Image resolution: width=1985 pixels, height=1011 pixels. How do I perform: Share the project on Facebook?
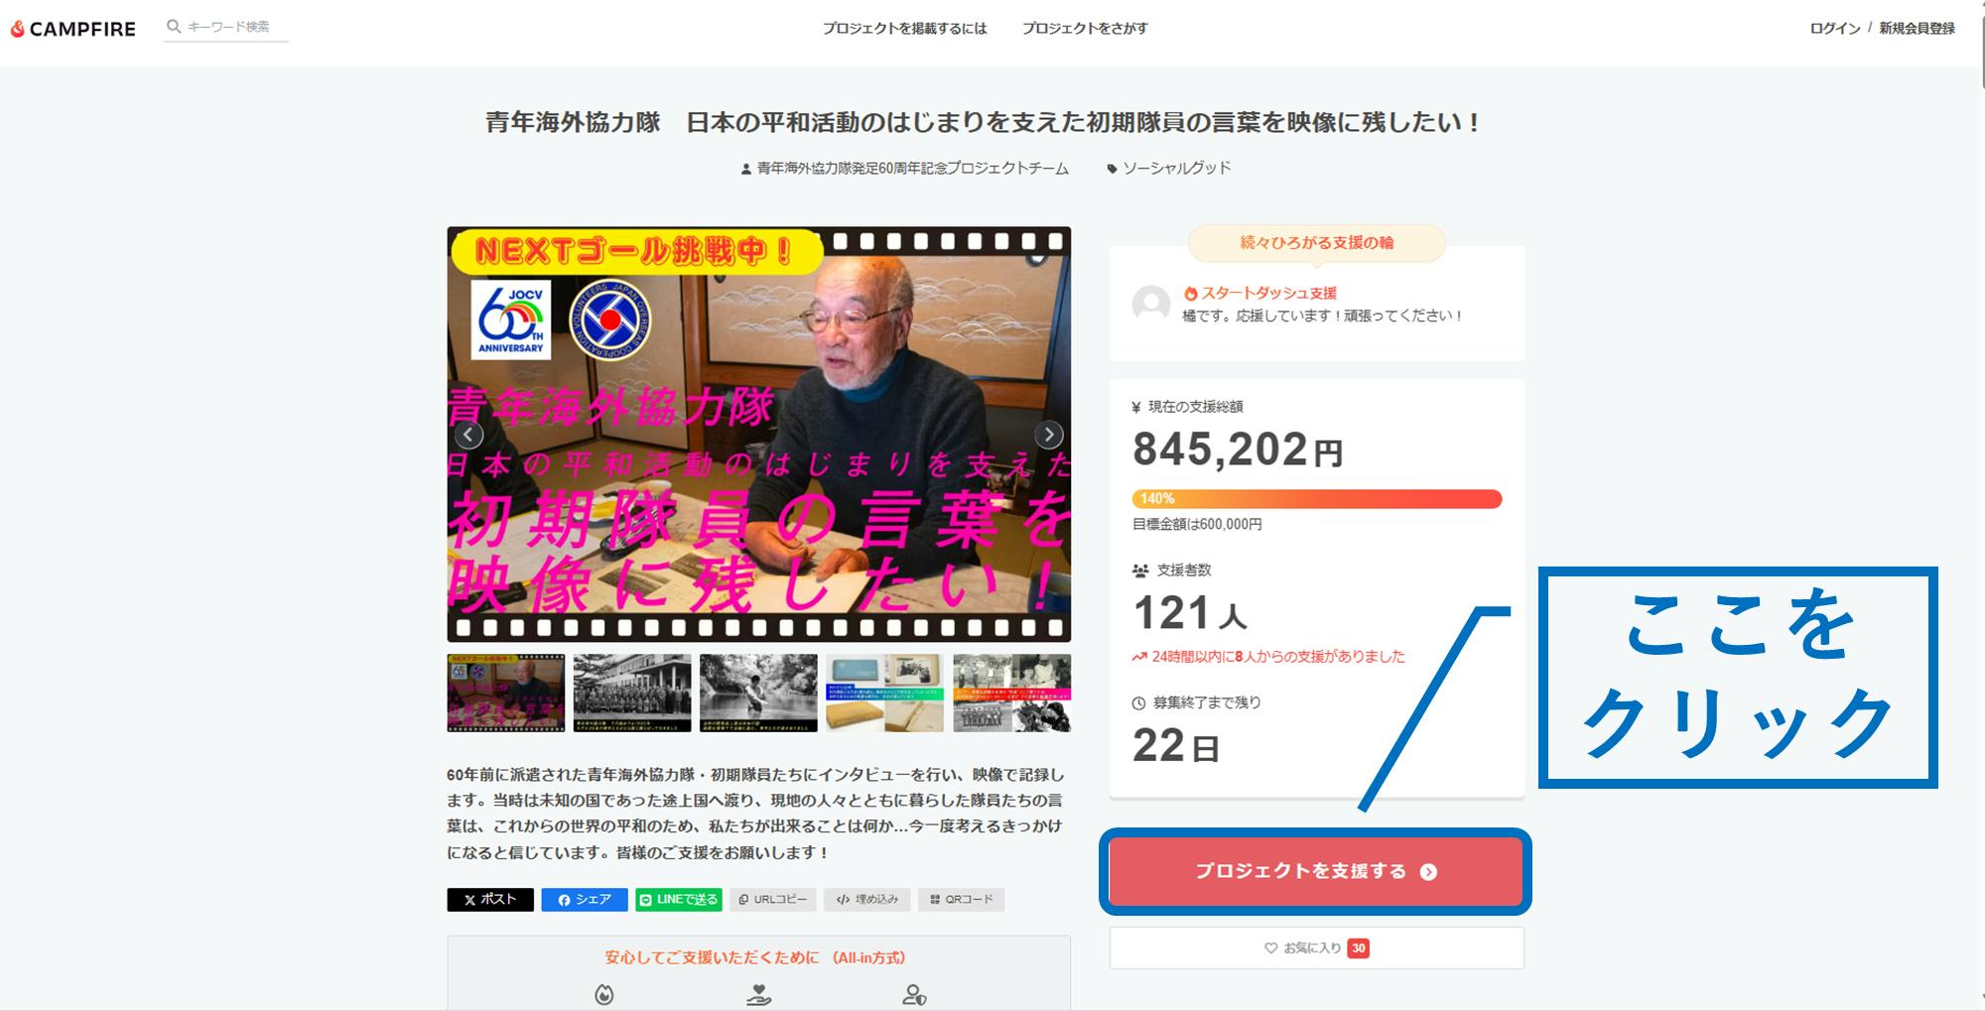point(584,899)
